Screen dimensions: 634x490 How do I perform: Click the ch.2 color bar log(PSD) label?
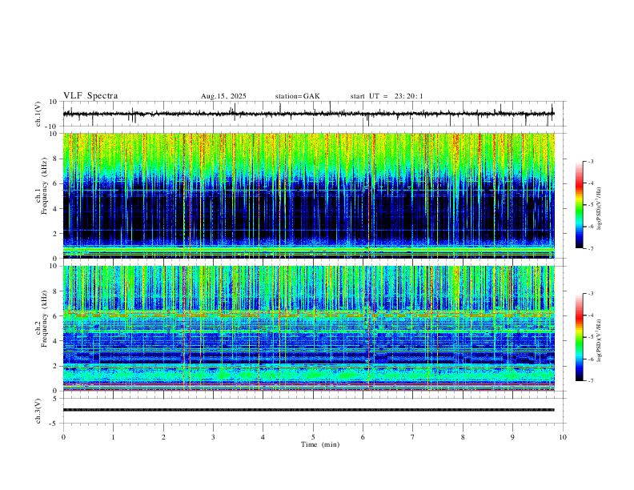tap(600, 340)
